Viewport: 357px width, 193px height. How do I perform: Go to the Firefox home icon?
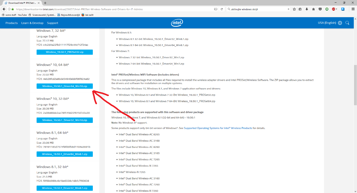click(x=313, y=9)
